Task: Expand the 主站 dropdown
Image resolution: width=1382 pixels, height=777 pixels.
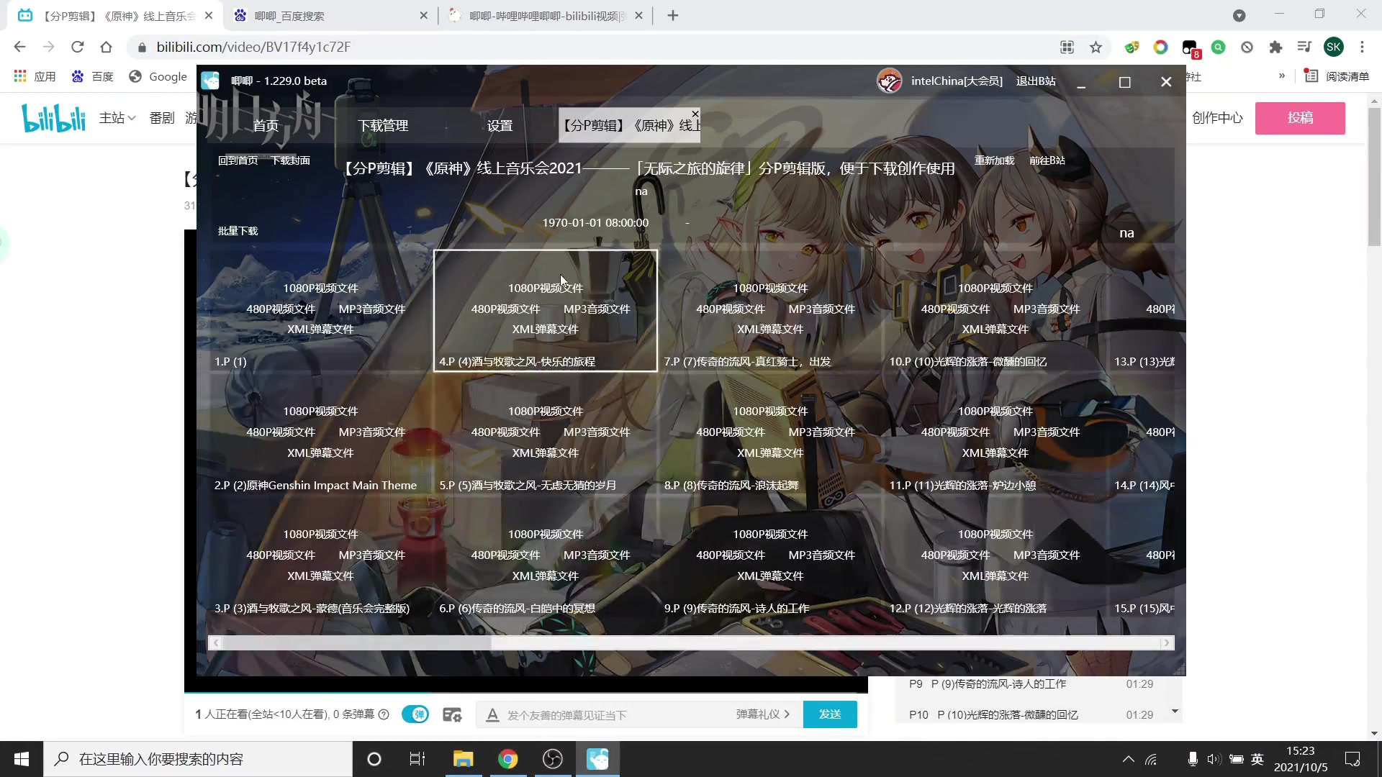Action: 117,118
